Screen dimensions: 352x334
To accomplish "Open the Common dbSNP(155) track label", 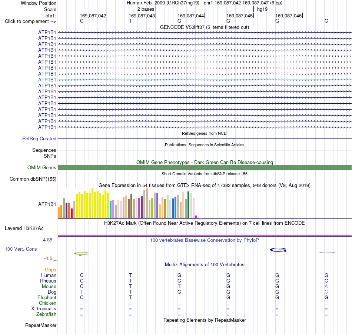I will pyautogui.click(x=33, y=179).
